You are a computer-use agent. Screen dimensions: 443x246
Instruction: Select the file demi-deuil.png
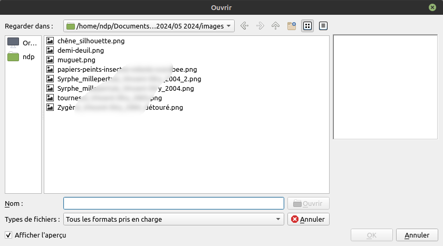point(80,50)
